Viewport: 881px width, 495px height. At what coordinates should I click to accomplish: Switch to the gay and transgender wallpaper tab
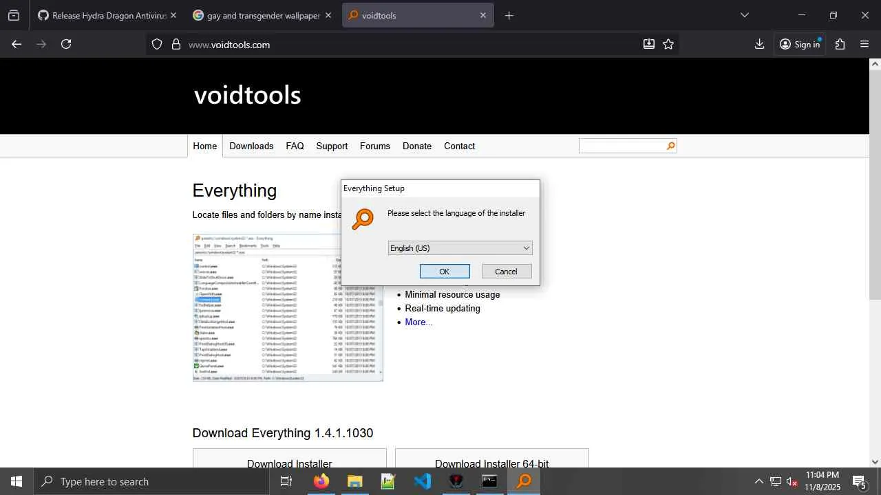tap(262, 15)
